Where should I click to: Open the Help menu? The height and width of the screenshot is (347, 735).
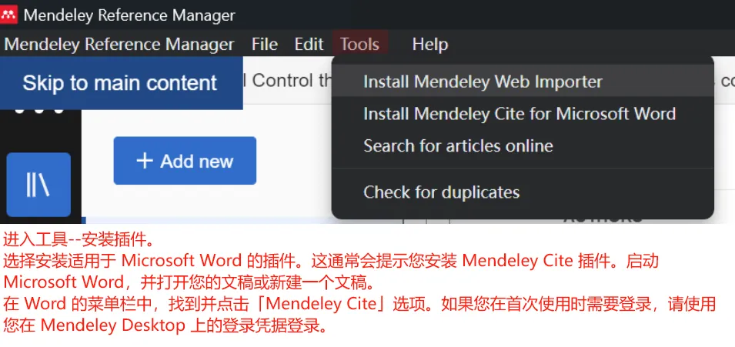[430, 45]
